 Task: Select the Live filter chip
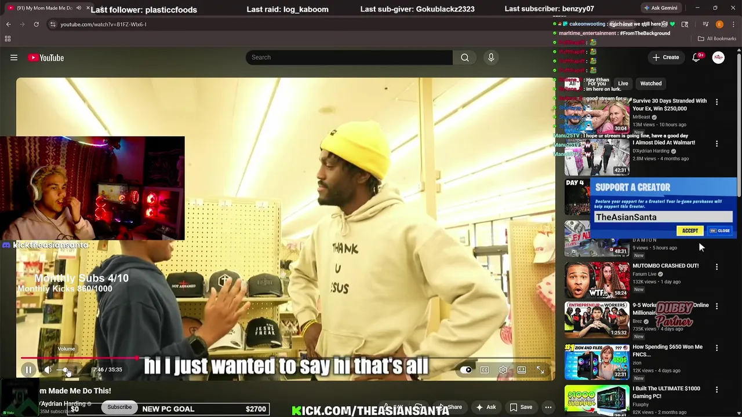(623, 83)
